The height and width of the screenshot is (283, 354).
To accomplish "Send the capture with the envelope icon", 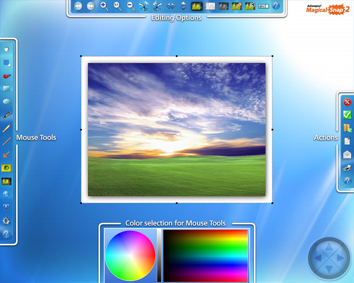I will (x=347, y=154).
